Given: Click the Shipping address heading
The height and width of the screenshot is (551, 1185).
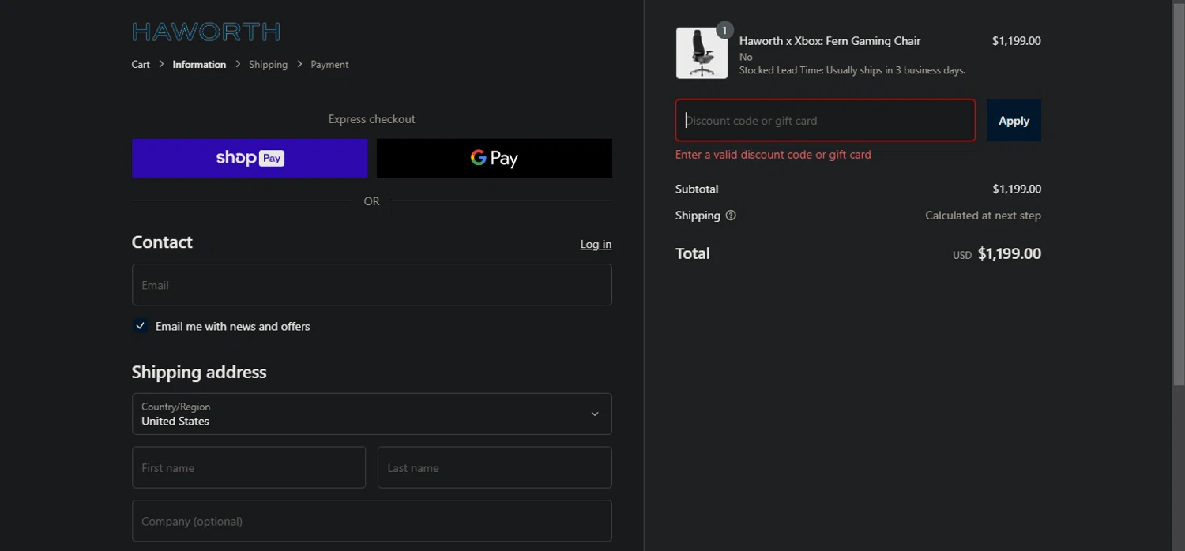Looking at the screenshot, I should point(199,373).
